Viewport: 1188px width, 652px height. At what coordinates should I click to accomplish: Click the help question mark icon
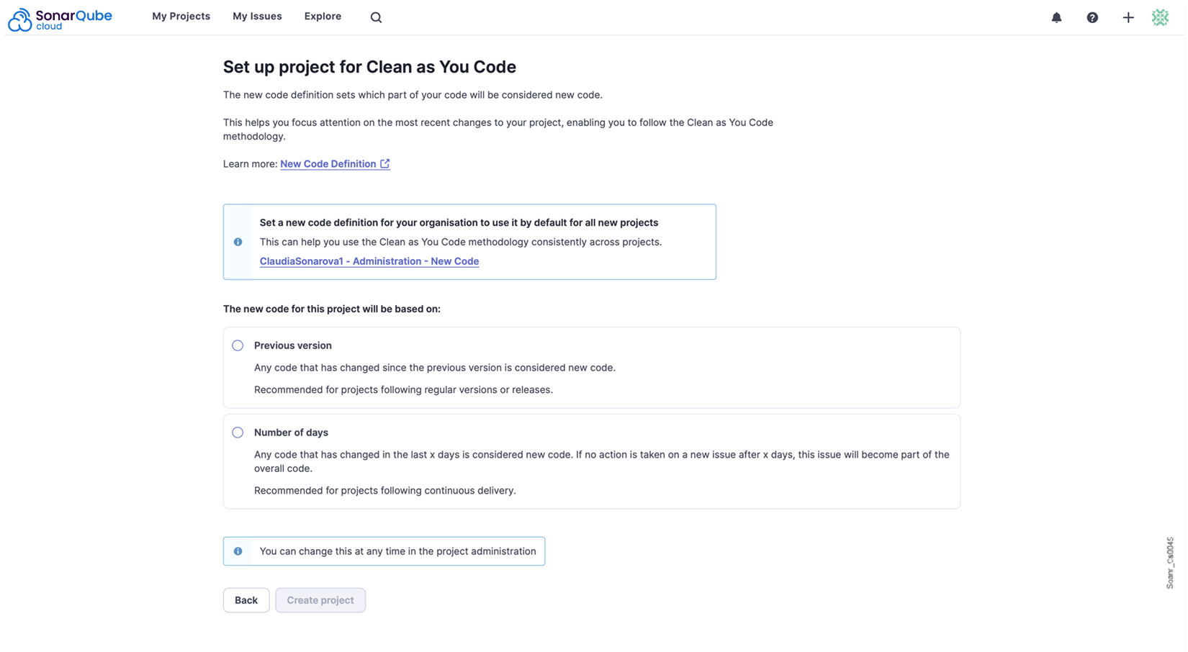1092,17
